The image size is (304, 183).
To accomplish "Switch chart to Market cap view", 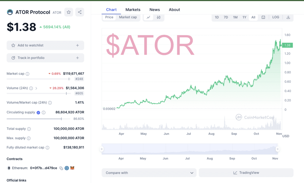I will click(x=128, y=17).
